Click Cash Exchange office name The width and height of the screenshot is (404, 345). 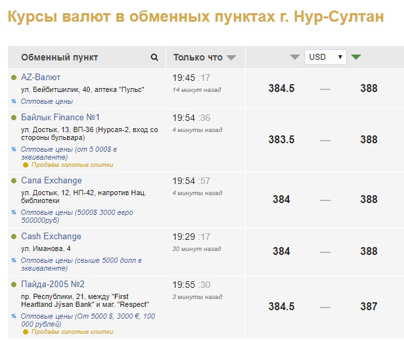[51, 237]
